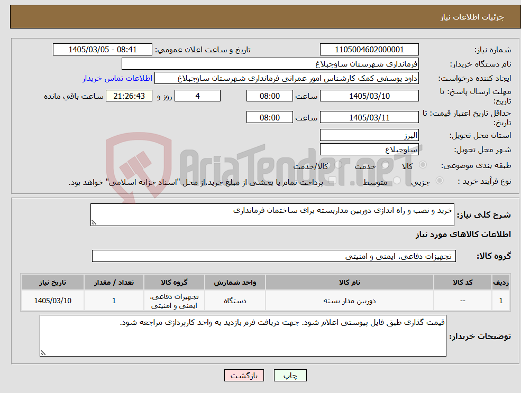Click the remaining time 21:26:43 field
This screenshot has height=393, width=521.
click(x=129, y=96)
